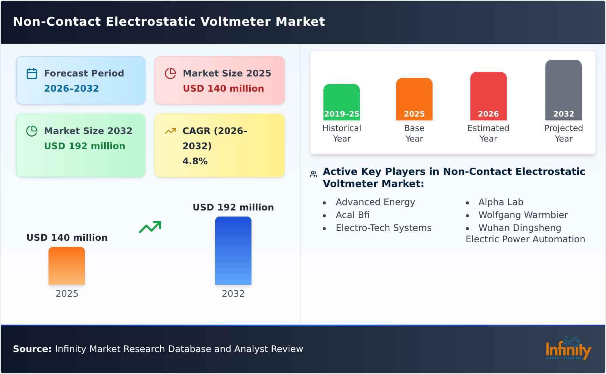
Task: Click the Source: Infinity Market Research Database text
Action: [158, 349]
